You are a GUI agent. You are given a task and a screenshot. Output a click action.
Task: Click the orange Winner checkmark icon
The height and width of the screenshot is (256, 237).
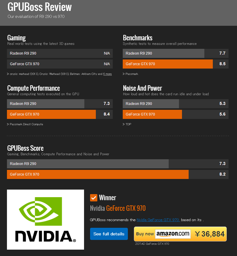[x=93, y=198]
